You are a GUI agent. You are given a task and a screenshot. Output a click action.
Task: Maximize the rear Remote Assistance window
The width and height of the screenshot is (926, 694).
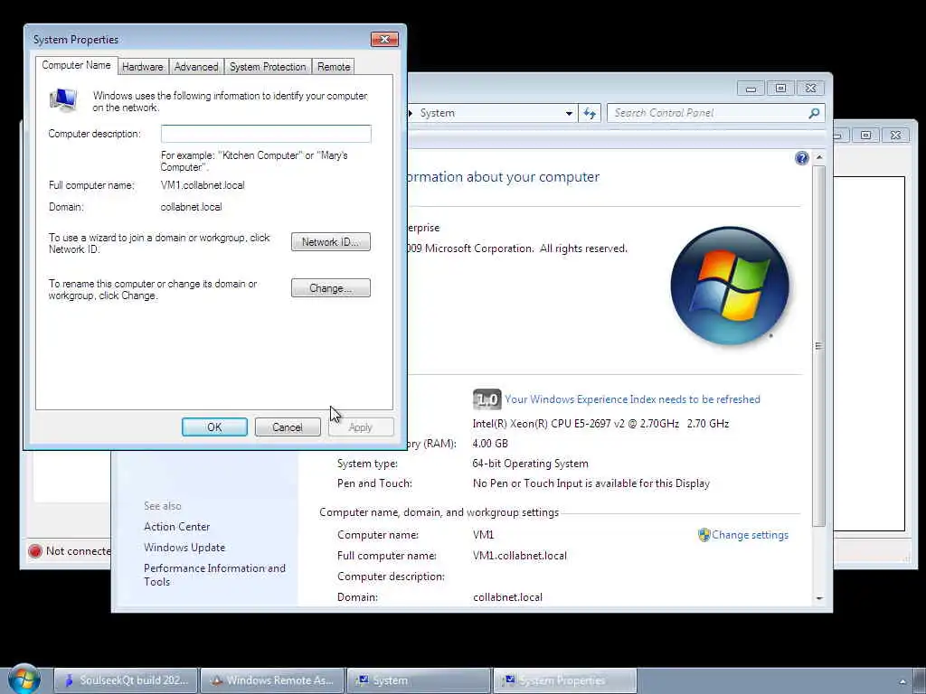865,136
